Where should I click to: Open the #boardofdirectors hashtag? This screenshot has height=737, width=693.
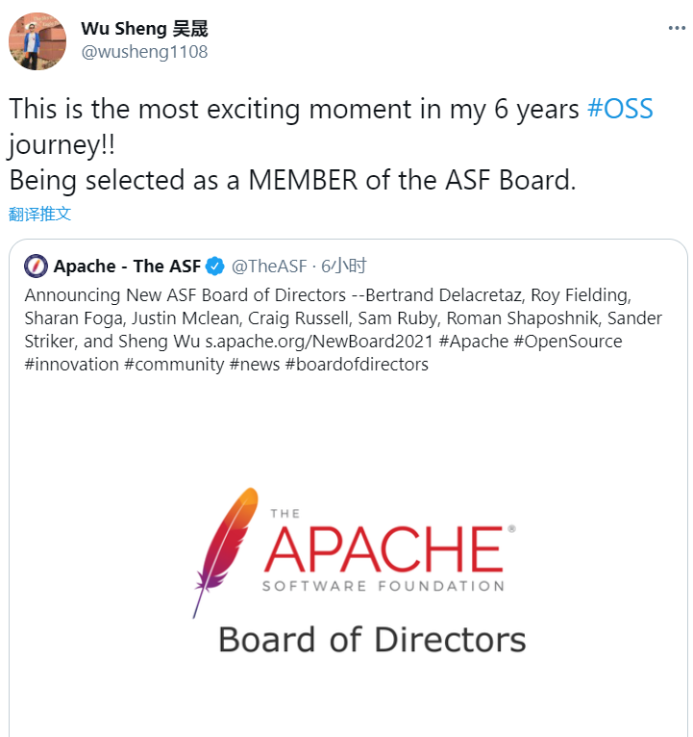[x=357, y=365]
